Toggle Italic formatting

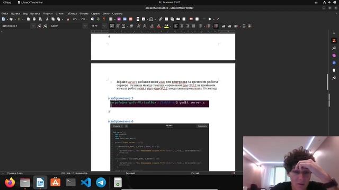click(118, 26)
